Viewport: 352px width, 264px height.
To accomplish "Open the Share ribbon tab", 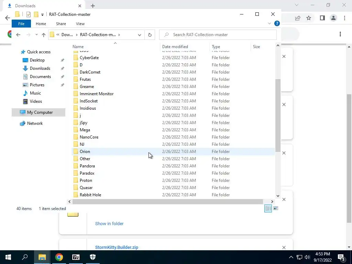I will [x=61, y=24].
